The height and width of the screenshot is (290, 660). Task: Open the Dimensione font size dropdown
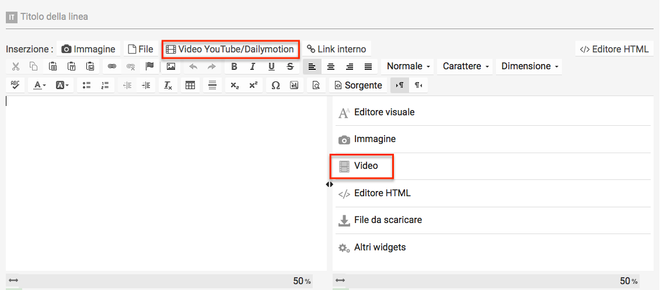point(529,66)
